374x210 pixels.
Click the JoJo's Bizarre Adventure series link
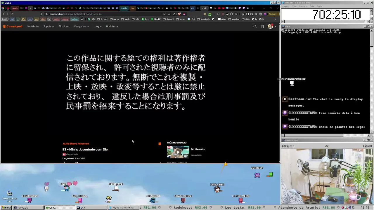[76, 143]
